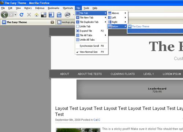Click the black-and-white checker toolbar icon
Viewport: 183px width, 132px height.
pos(44,15)
